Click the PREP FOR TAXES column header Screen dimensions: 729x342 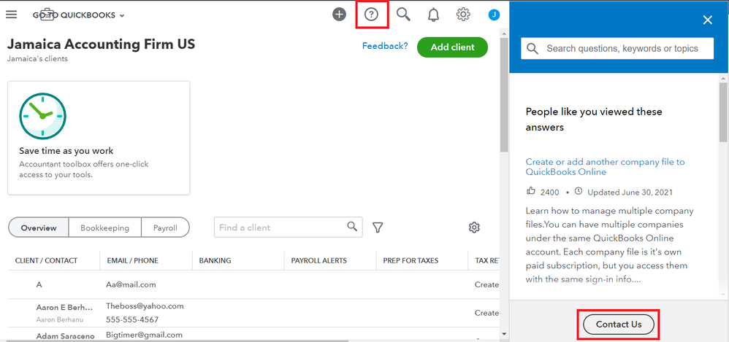click(411, 260)
